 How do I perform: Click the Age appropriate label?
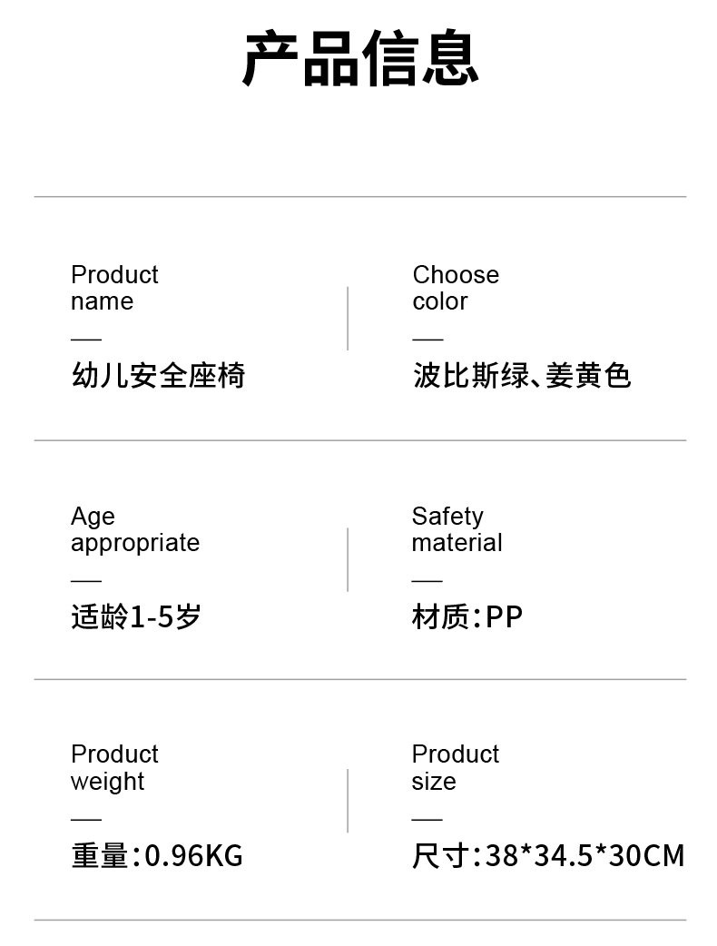tap(134, 529)
